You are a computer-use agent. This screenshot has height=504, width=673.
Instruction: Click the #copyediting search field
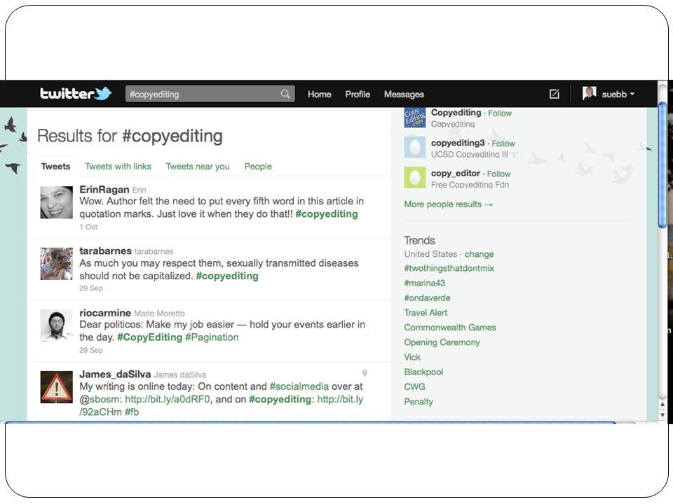coord(210,94)
